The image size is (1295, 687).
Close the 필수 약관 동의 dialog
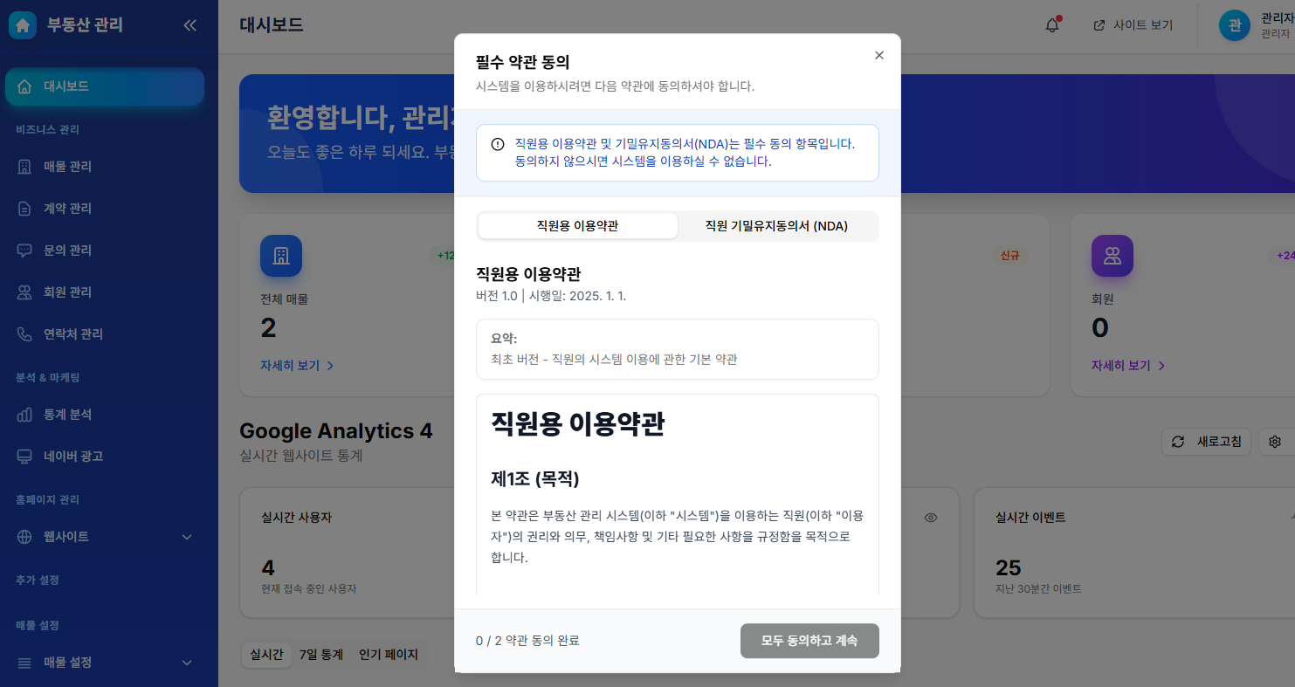point(879,55)
